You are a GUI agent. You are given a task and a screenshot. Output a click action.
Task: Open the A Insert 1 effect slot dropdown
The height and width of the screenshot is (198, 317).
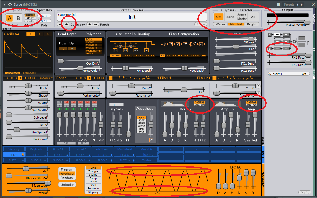(288, 73)
